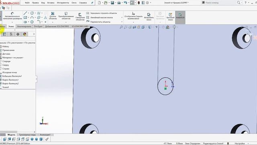
Task: Open the Файл menu
Action: pyautogui.click(x=27, y=3)
